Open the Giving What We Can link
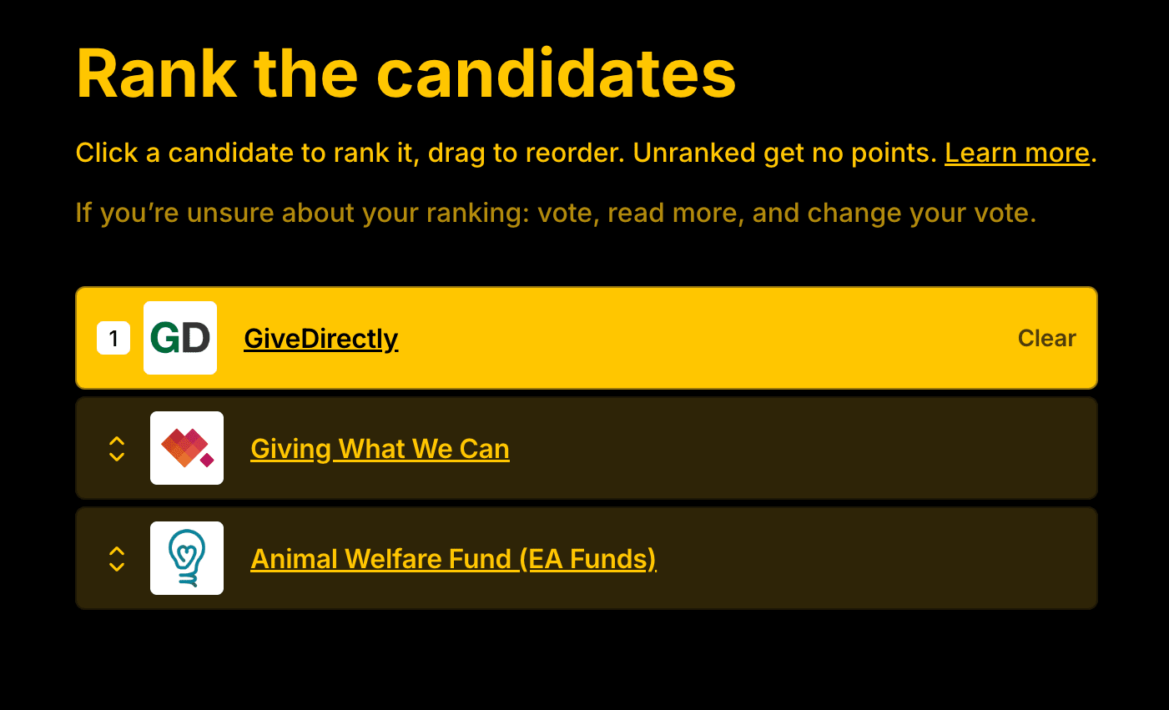Screen dimensions: 1169x710 (380, 449)
